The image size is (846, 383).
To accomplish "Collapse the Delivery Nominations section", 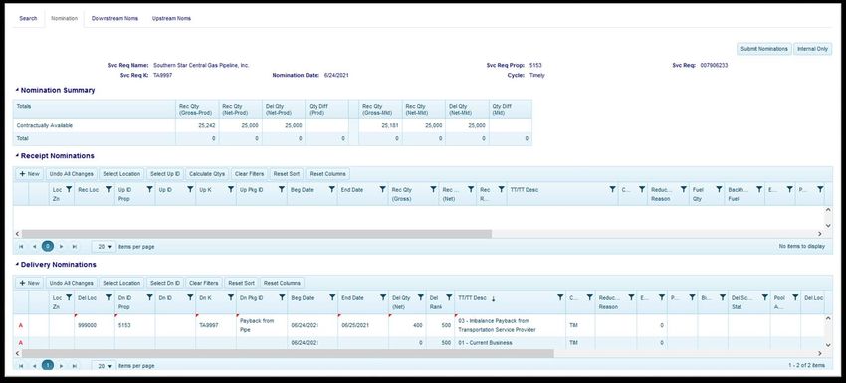I will (17, 265).
